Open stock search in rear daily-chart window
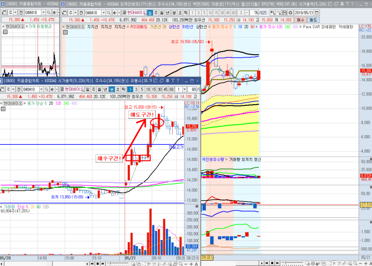Screen dimensions: 372x266 [109, 13]
